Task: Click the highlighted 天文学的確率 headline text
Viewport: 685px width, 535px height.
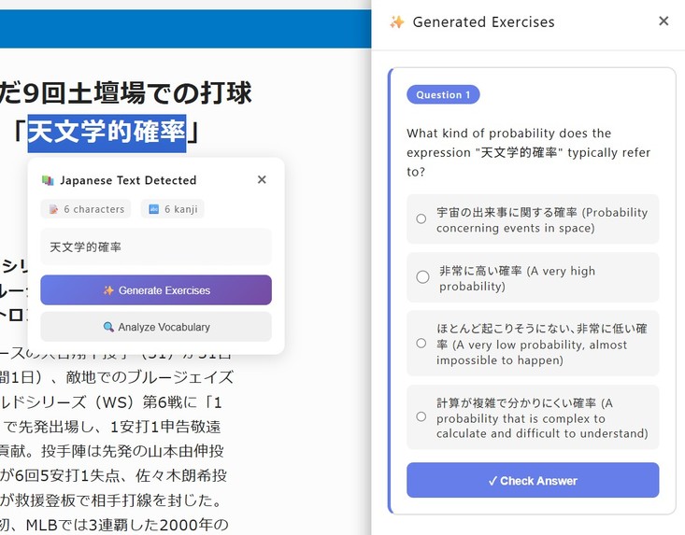Action: tap(107, 133)
